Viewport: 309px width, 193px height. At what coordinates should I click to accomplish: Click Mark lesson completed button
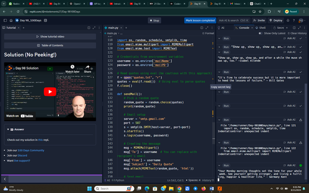coord(200,20)
